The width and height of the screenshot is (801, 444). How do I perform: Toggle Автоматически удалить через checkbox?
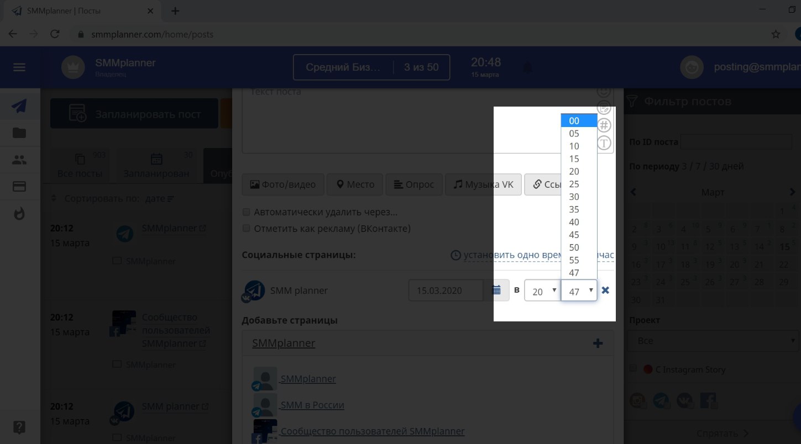[x=246, y=212]
